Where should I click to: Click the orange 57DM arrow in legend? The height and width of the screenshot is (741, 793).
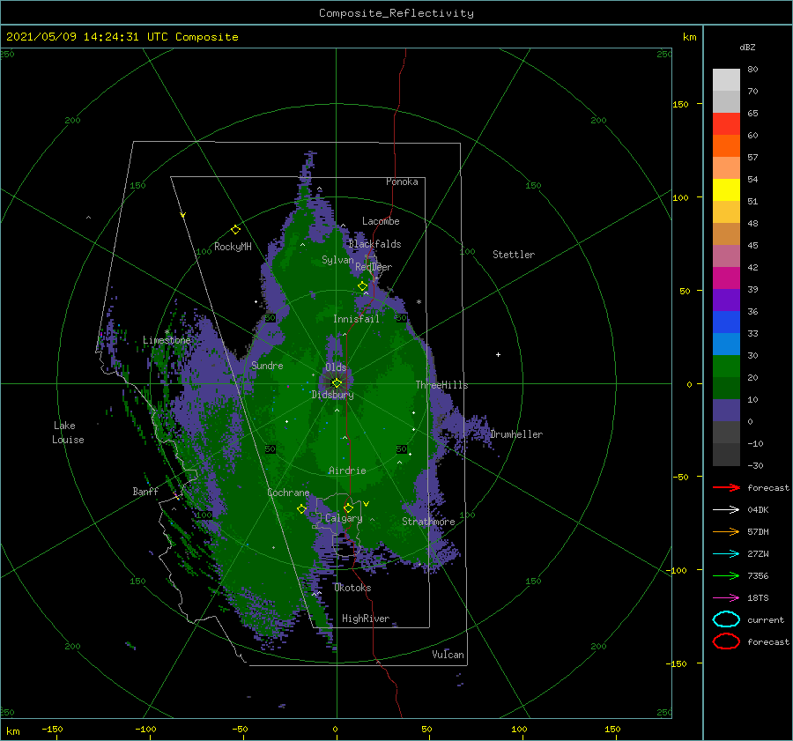pos(726,531)
